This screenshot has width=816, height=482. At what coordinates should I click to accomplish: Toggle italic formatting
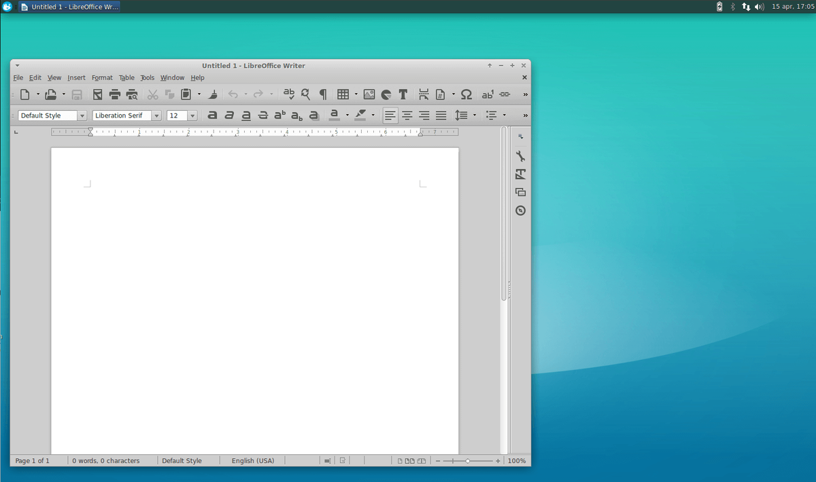click(229, 115)
